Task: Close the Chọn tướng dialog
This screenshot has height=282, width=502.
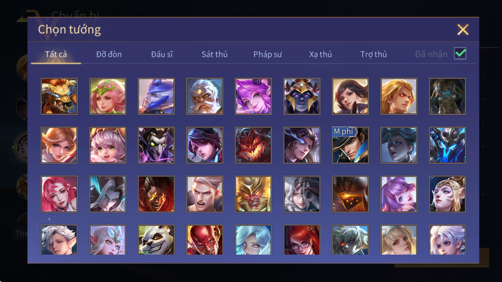Action: [x=463, y=30]
